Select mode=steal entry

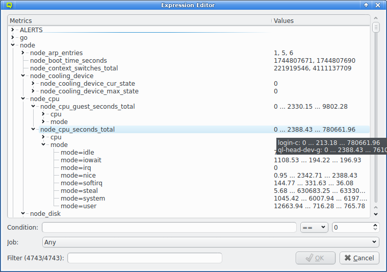click(79, 191)
